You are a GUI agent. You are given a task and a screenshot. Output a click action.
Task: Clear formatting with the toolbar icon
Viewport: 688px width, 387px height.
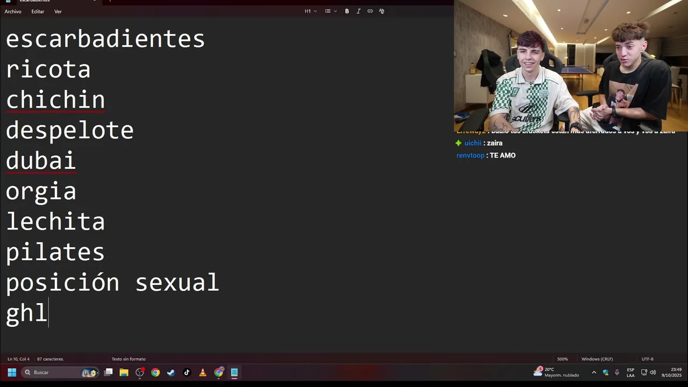pyautogui.click(x=382, y=11)
